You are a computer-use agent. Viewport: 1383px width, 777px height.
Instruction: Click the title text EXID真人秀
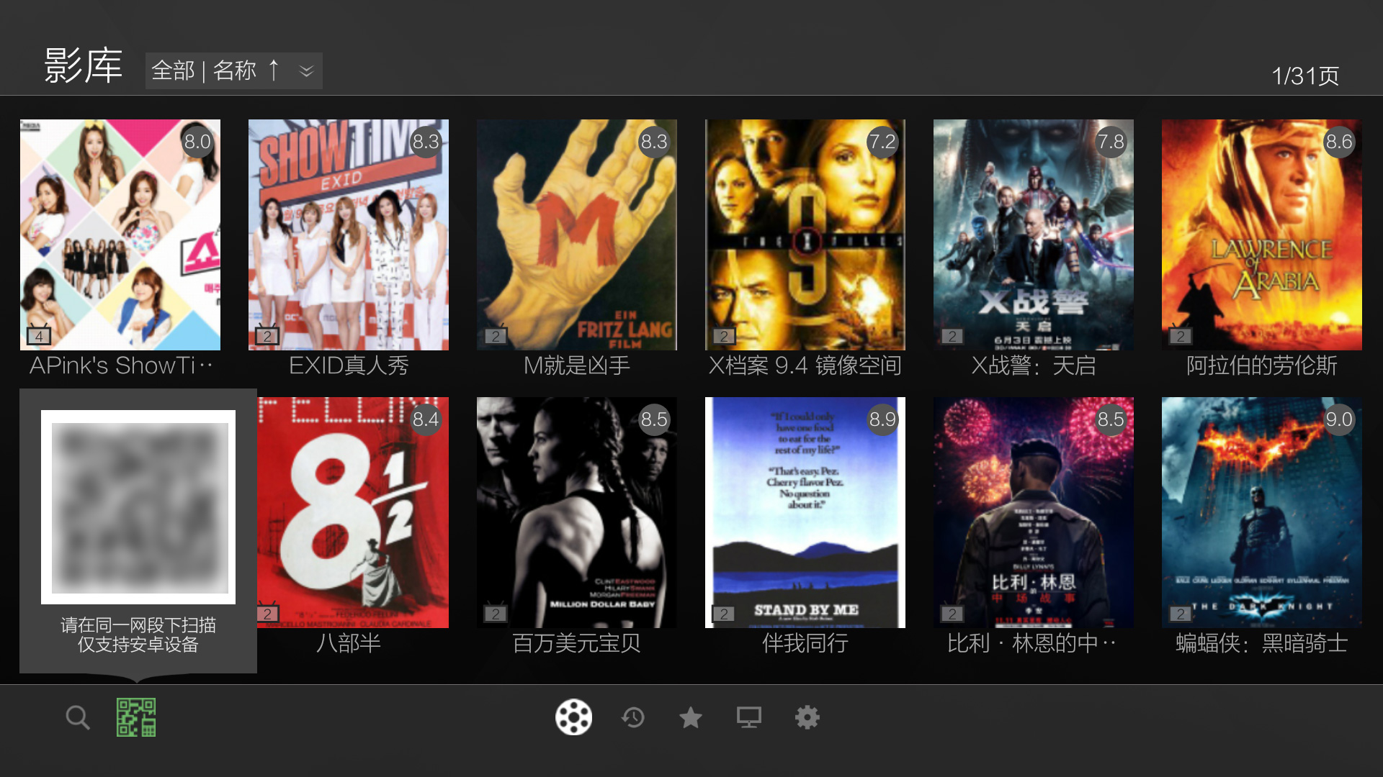(x=349, y=365)
